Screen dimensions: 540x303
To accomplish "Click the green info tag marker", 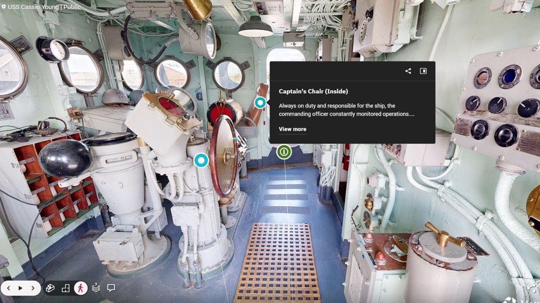I will [x=284, y=152].
